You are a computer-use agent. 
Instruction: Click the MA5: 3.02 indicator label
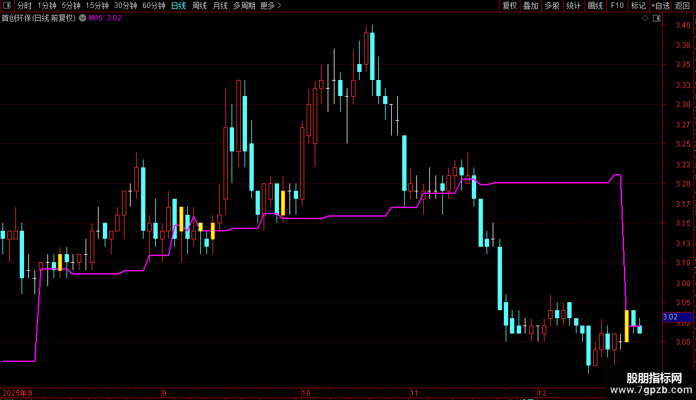(x=105, y=18)
